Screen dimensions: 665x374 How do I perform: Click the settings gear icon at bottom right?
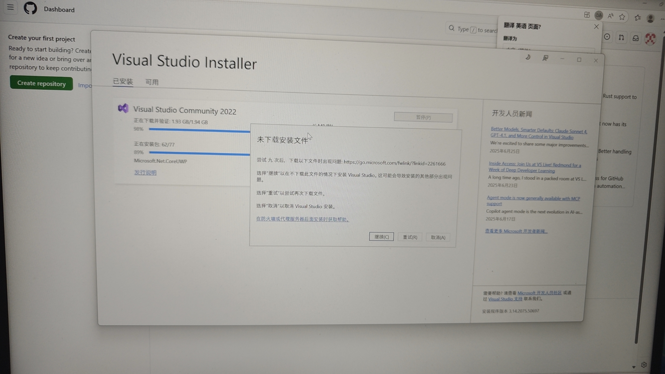coord(644,365)
